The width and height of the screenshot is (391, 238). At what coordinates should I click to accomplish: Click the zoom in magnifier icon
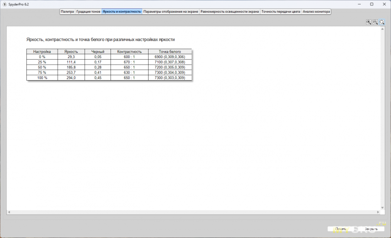369,22
